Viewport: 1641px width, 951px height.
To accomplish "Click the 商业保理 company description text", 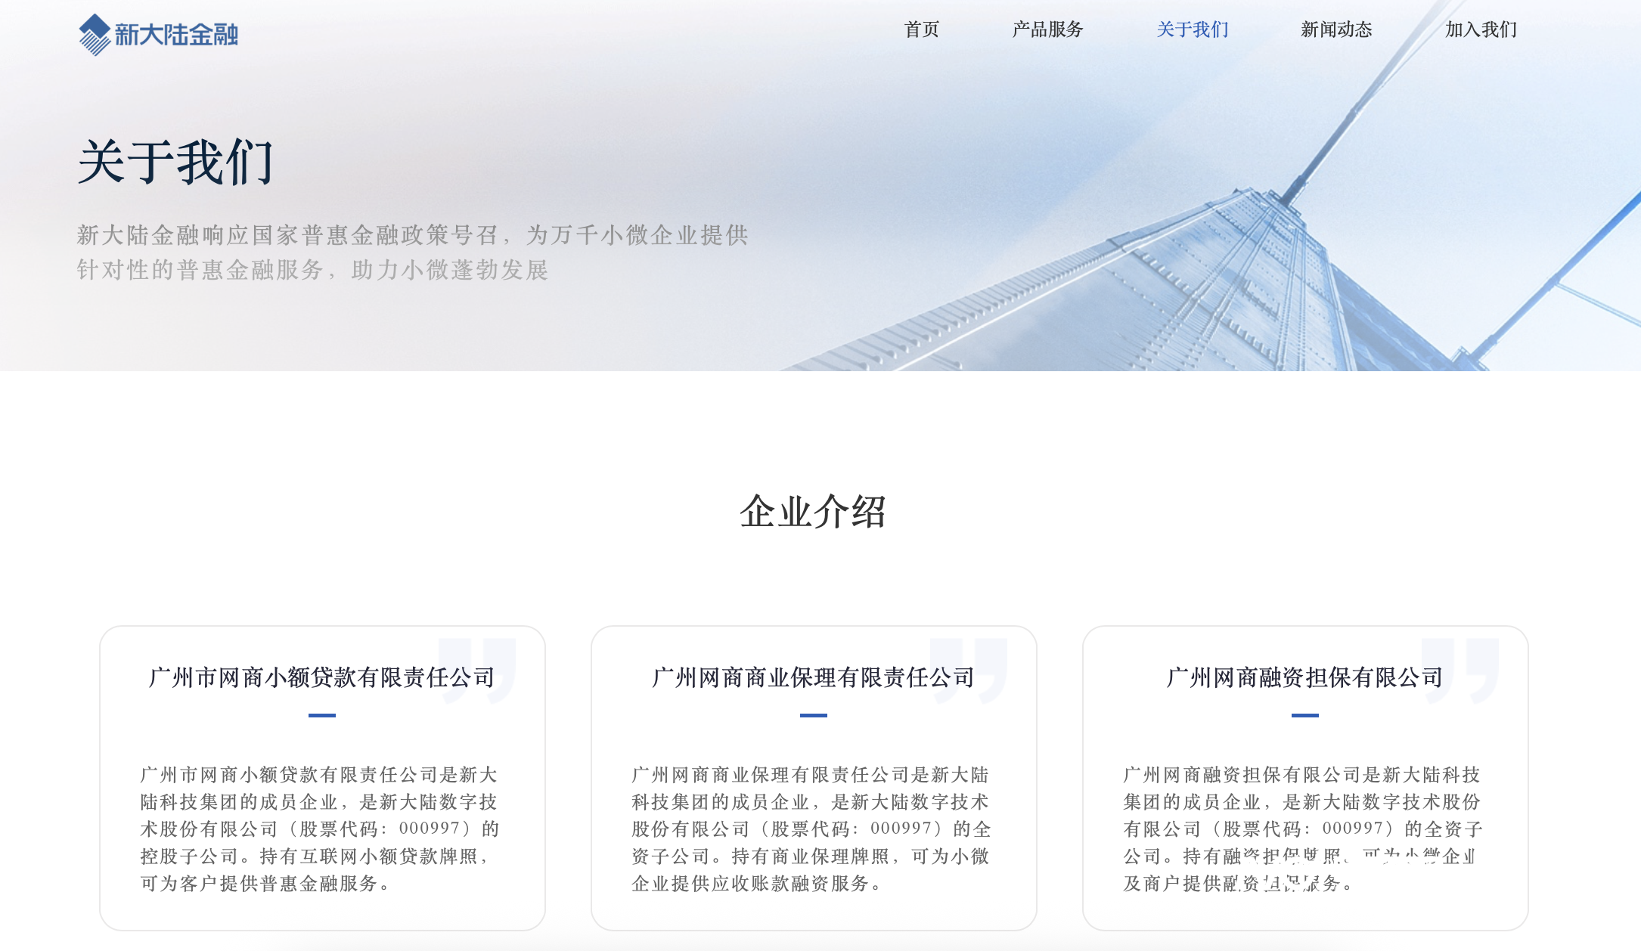I will pyautogui.click(x=811, y=829).
